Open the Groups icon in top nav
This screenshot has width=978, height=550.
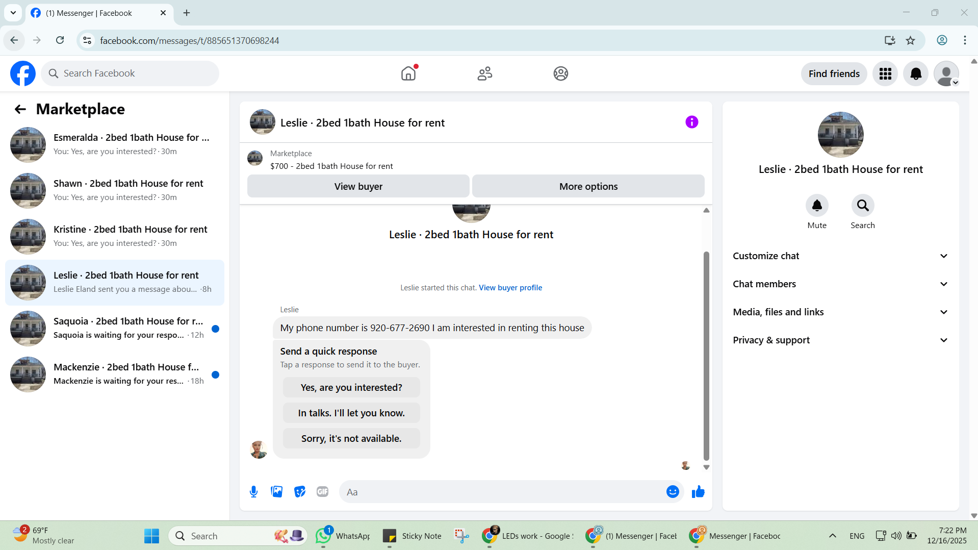561,73
